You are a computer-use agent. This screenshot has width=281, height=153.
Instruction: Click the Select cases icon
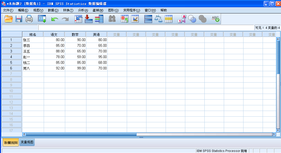[168, 19]
